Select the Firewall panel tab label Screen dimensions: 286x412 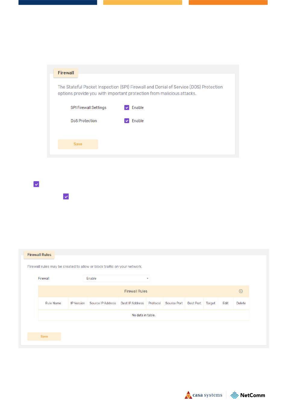click(66, 73)
